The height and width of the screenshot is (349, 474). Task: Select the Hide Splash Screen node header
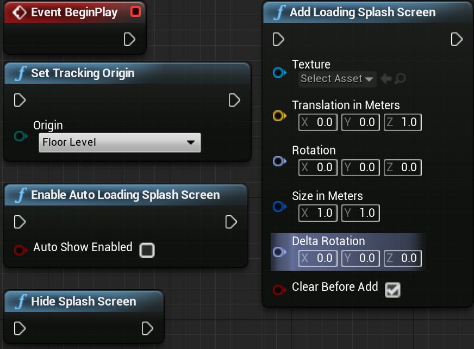coord(84,302)
